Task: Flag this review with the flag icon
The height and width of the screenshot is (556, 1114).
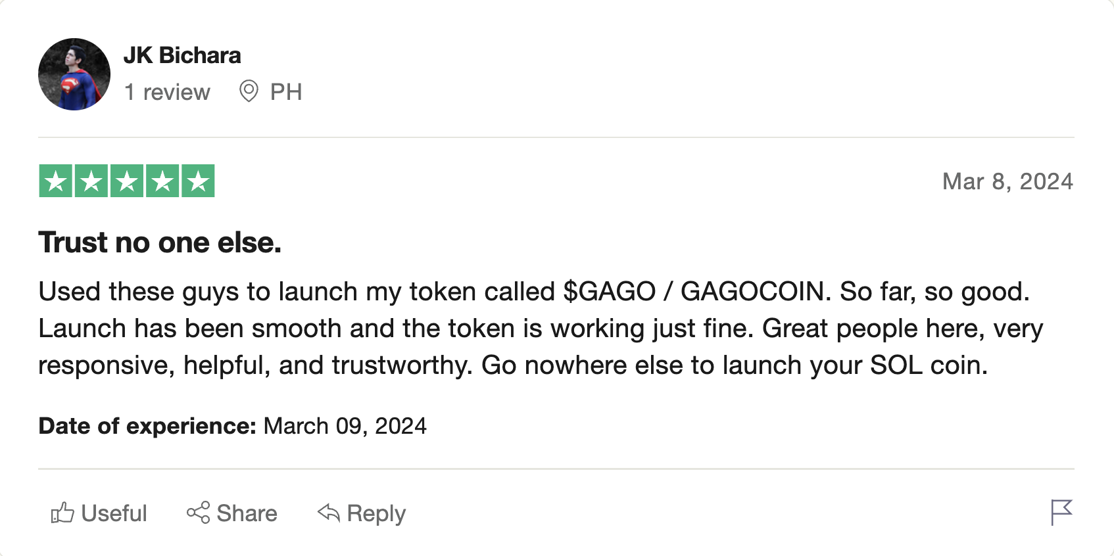Action: pyautogui.click(x=1061, y=513)
